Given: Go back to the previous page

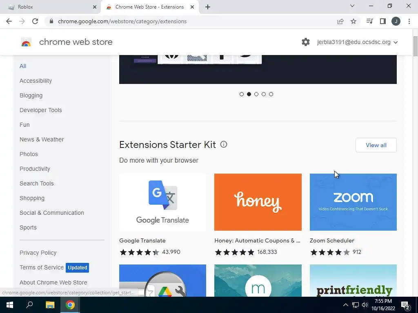Looking at the screenshot, I should point(9,21).
